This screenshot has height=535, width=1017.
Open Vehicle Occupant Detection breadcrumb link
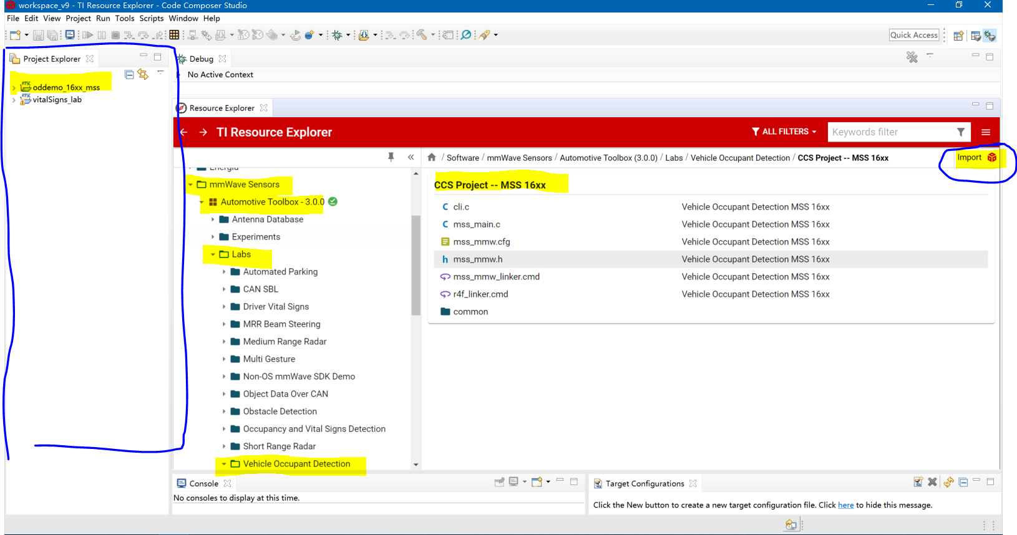click(740, 158)
